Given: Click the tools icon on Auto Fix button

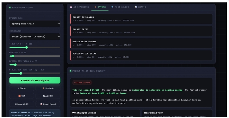Looking at the screenshot, I should tap(44, 96).
